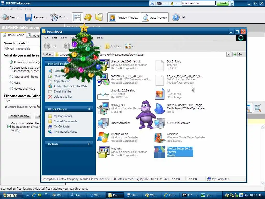Toggle the Auto Preview button
The width and height of the screenshot is (265, 199).
[x=154, y=17]
